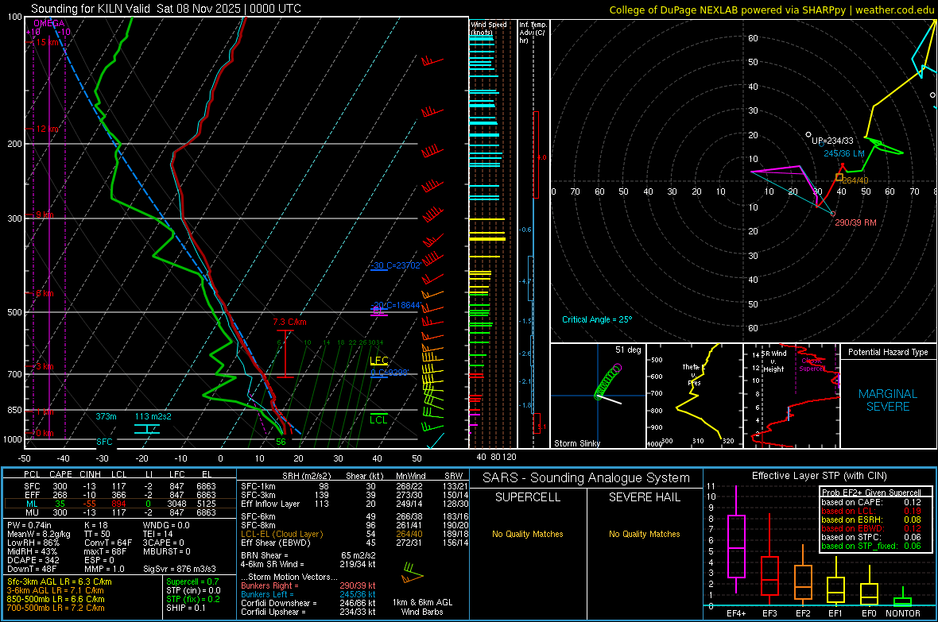The width and height of the screenshot is (938, 622).
Task: Click the PW = 0.74in value
Action: 29,525
